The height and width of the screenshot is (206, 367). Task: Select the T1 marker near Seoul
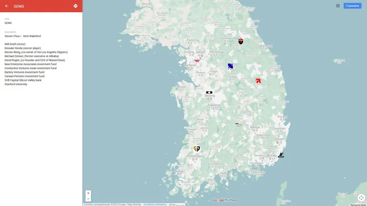click(197, 61)
